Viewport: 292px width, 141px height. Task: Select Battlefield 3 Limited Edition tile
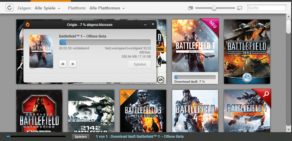(x=143, y=111)
